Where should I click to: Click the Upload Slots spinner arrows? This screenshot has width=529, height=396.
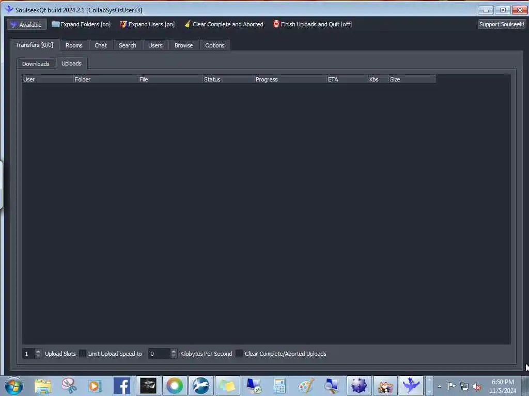(x=38, y=354)
